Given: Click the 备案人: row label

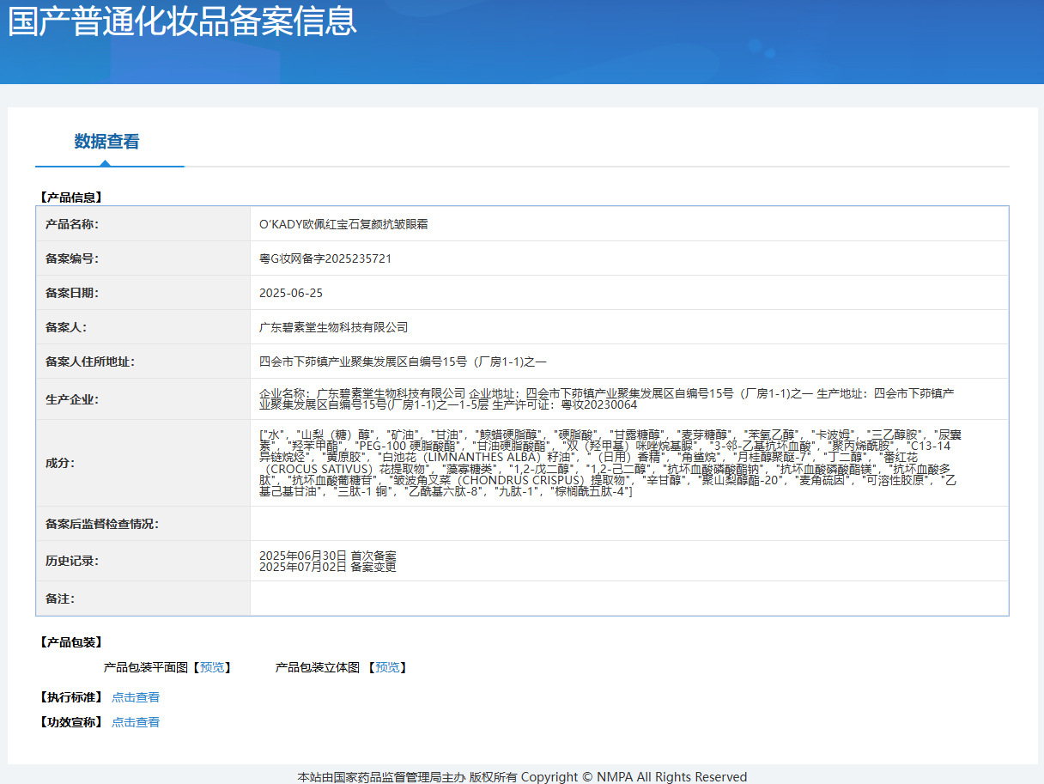Looking at the screenshot, I should click(x=66, y=327).
